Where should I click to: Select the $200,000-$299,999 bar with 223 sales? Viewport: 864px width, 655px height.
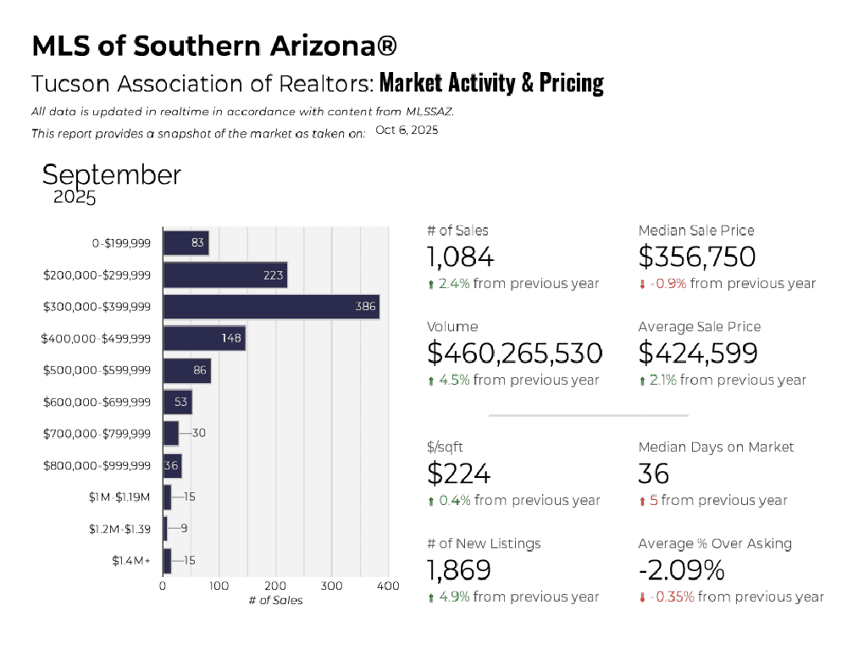point(224,275)
